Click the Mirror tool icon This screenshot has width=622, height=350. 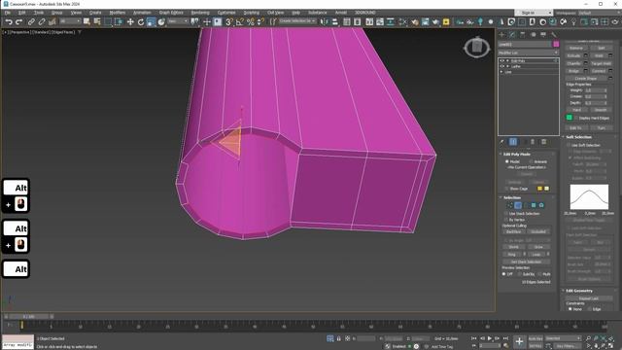point(324,22)
